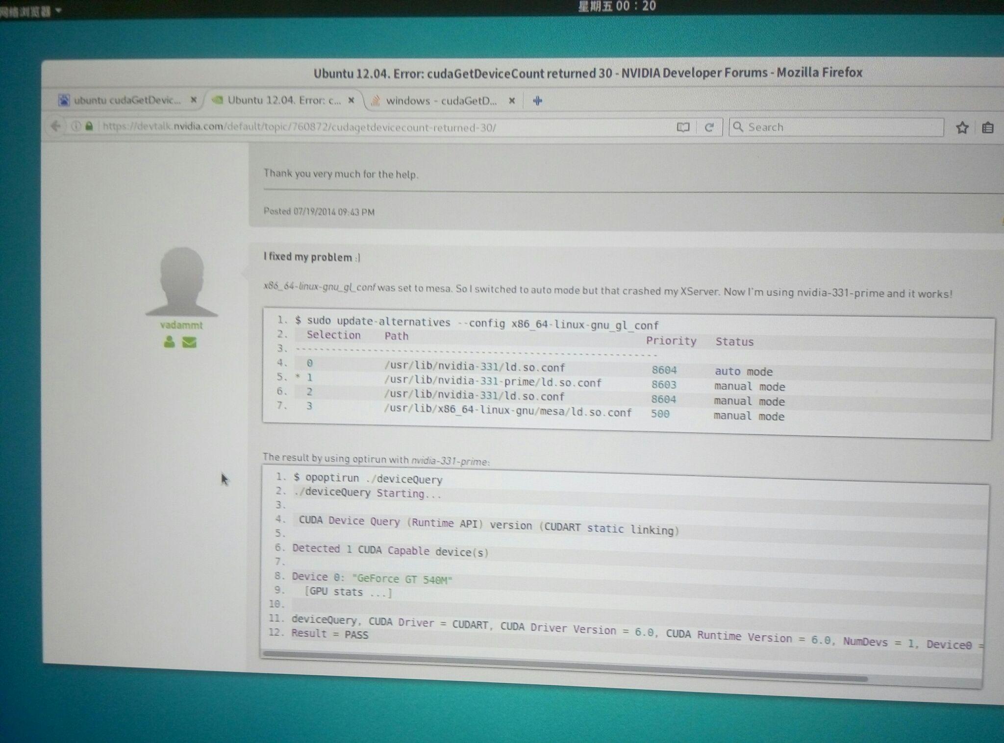The height and width of the screenshot is (743, 1004).
Task: Switch to 'windows - cudaGetD...' tab
Action: coord(441,100)
